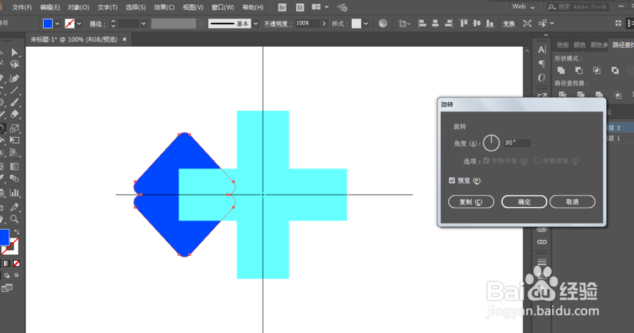
Task: Click the Isolate Selected Object icon
Action: pyautogui.click(x=527, y=23)
